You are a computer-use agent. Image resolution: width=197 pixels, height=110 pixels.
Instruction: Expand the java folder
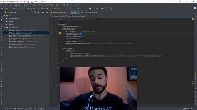point(7,21)
